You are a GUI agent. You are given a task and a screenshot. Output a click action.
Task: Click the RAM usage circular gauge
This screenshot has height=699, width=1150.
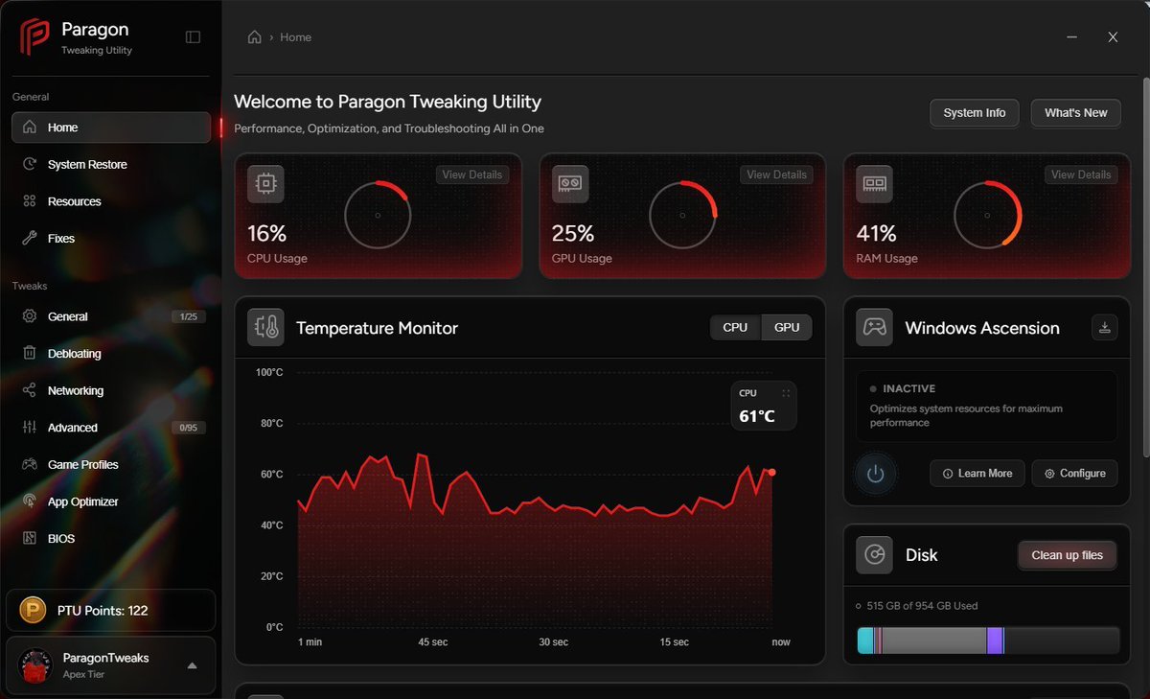(x=987, y=215)
